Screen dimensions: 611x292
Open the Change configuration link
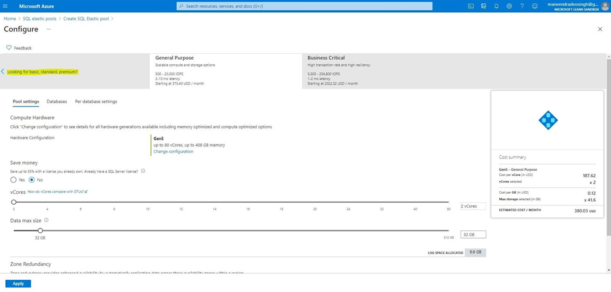(x=173, y=151)
